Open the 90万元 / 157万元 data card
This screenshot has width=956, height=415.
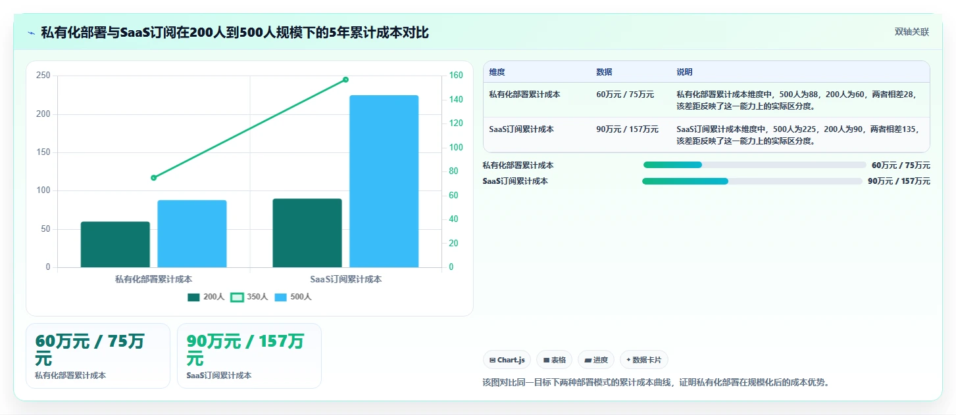[x=249, y=356]
